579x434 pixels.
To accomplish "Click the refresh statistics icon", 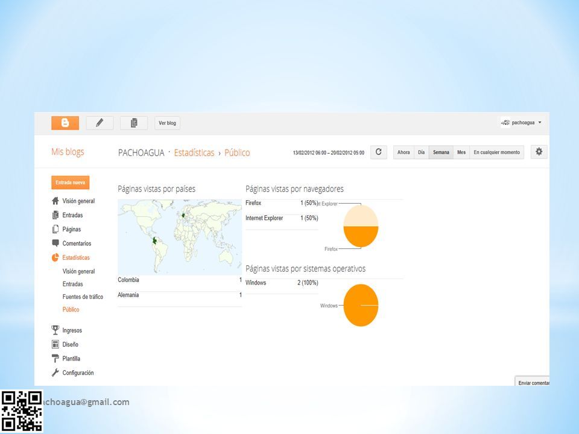I will 379,152.
